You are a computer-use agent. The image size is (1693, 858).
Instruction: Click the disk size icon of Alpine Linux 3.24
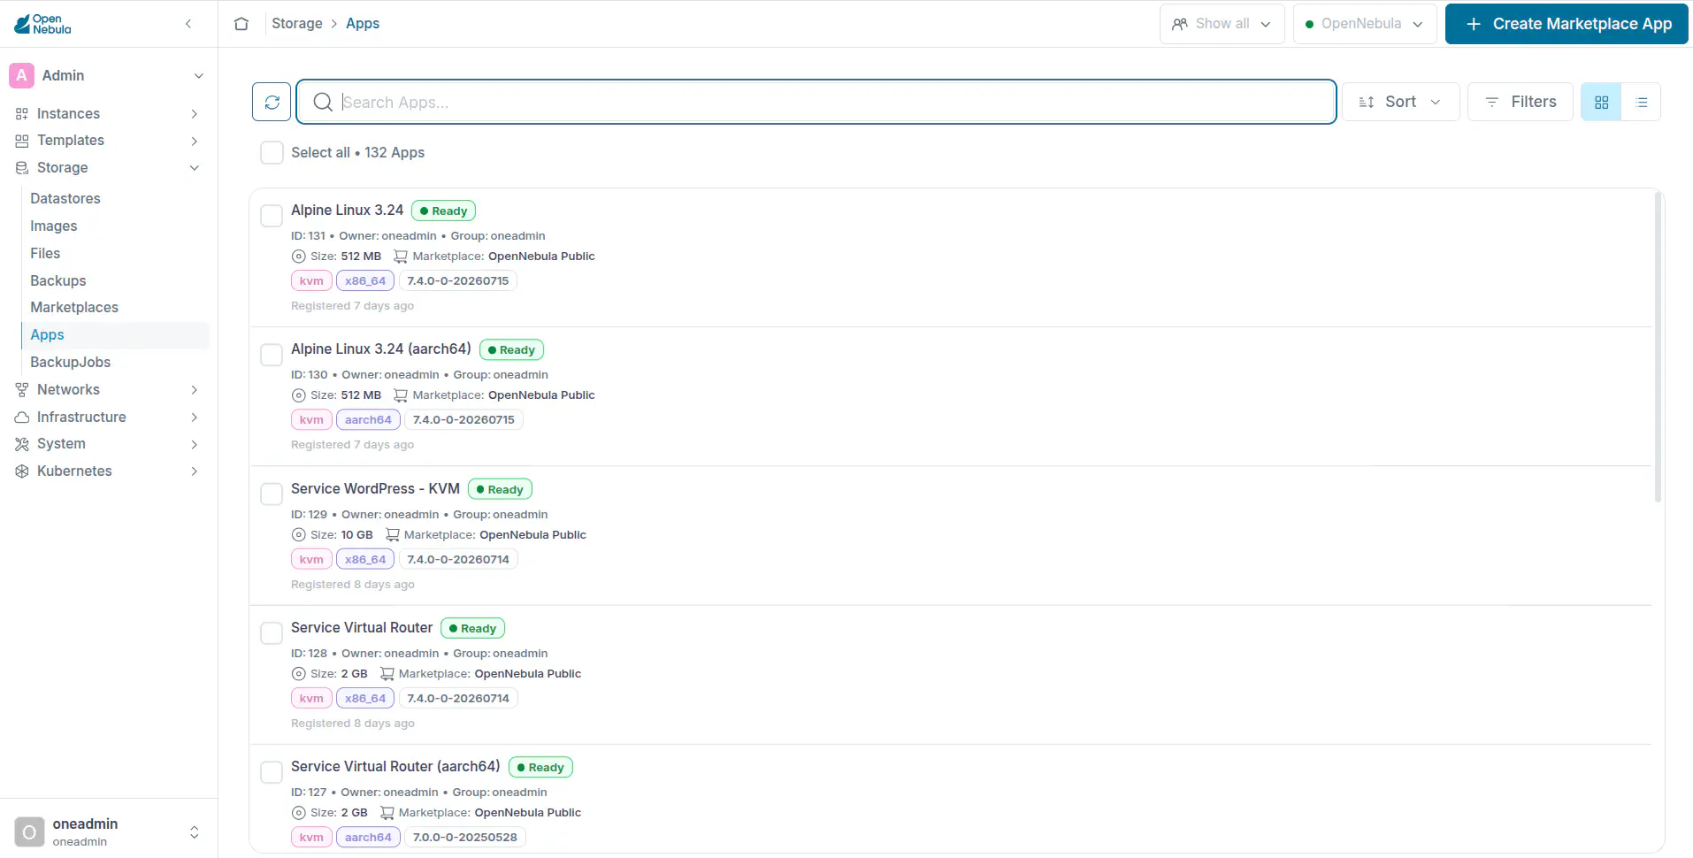click(299, 257)
